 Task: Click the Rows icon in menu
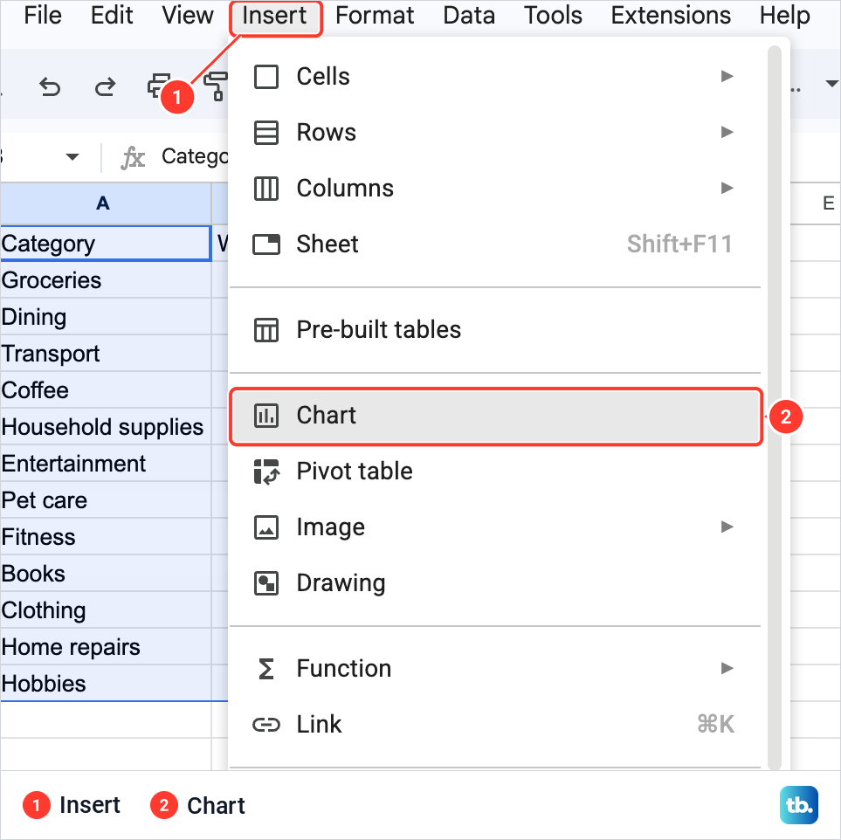[266, 133]
